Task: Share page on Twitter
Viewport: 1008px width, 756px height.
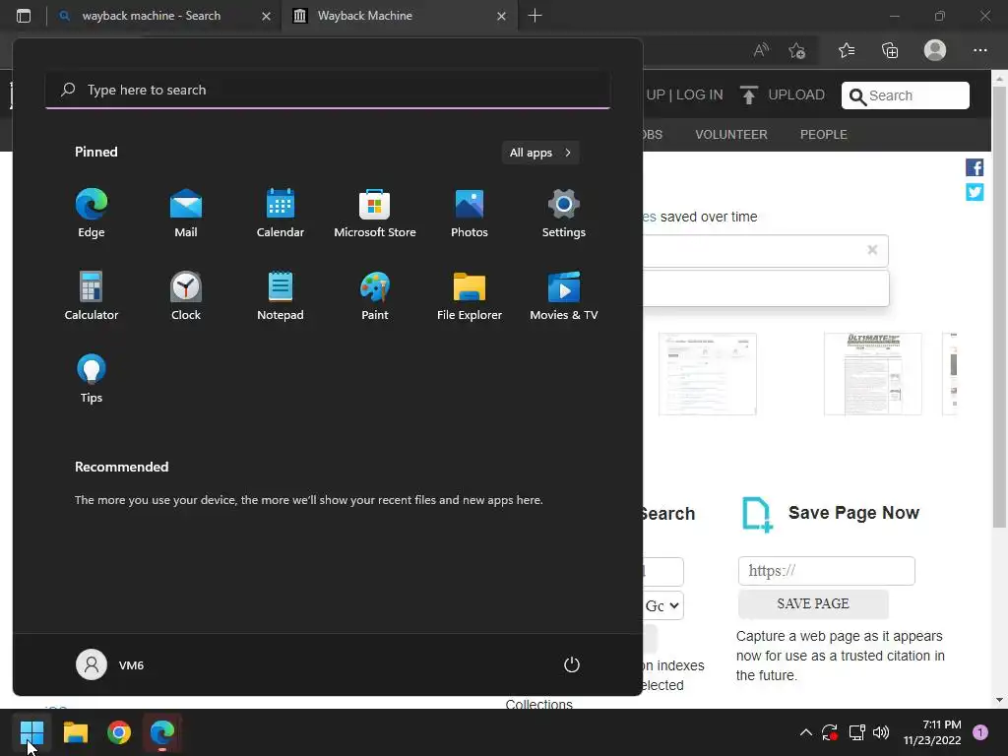Action: pyautogui.click(x=975, y=192)
